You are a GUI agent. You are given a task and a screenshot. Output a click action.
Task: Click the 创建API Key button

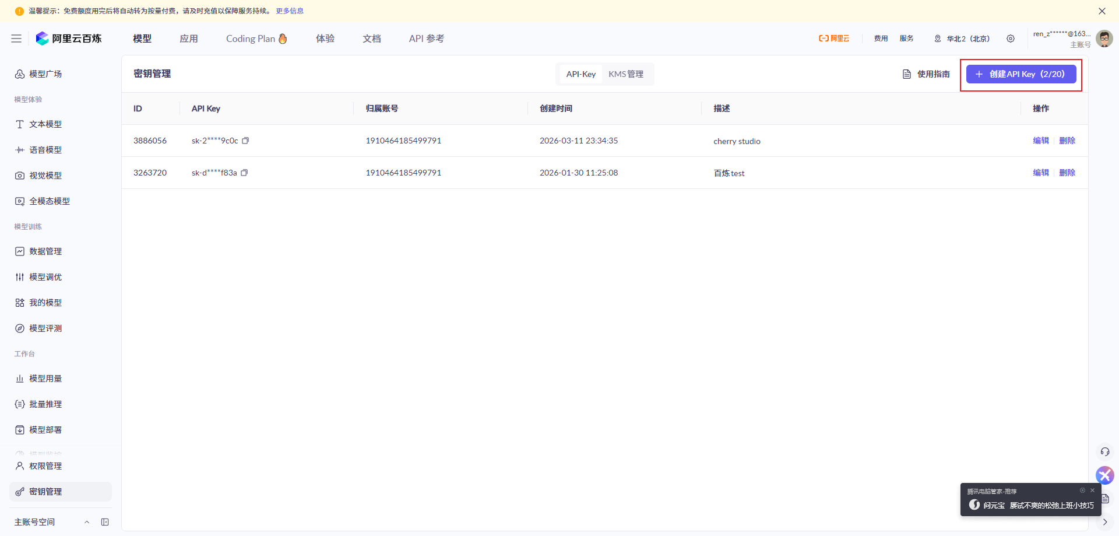tap(1021, 74)
